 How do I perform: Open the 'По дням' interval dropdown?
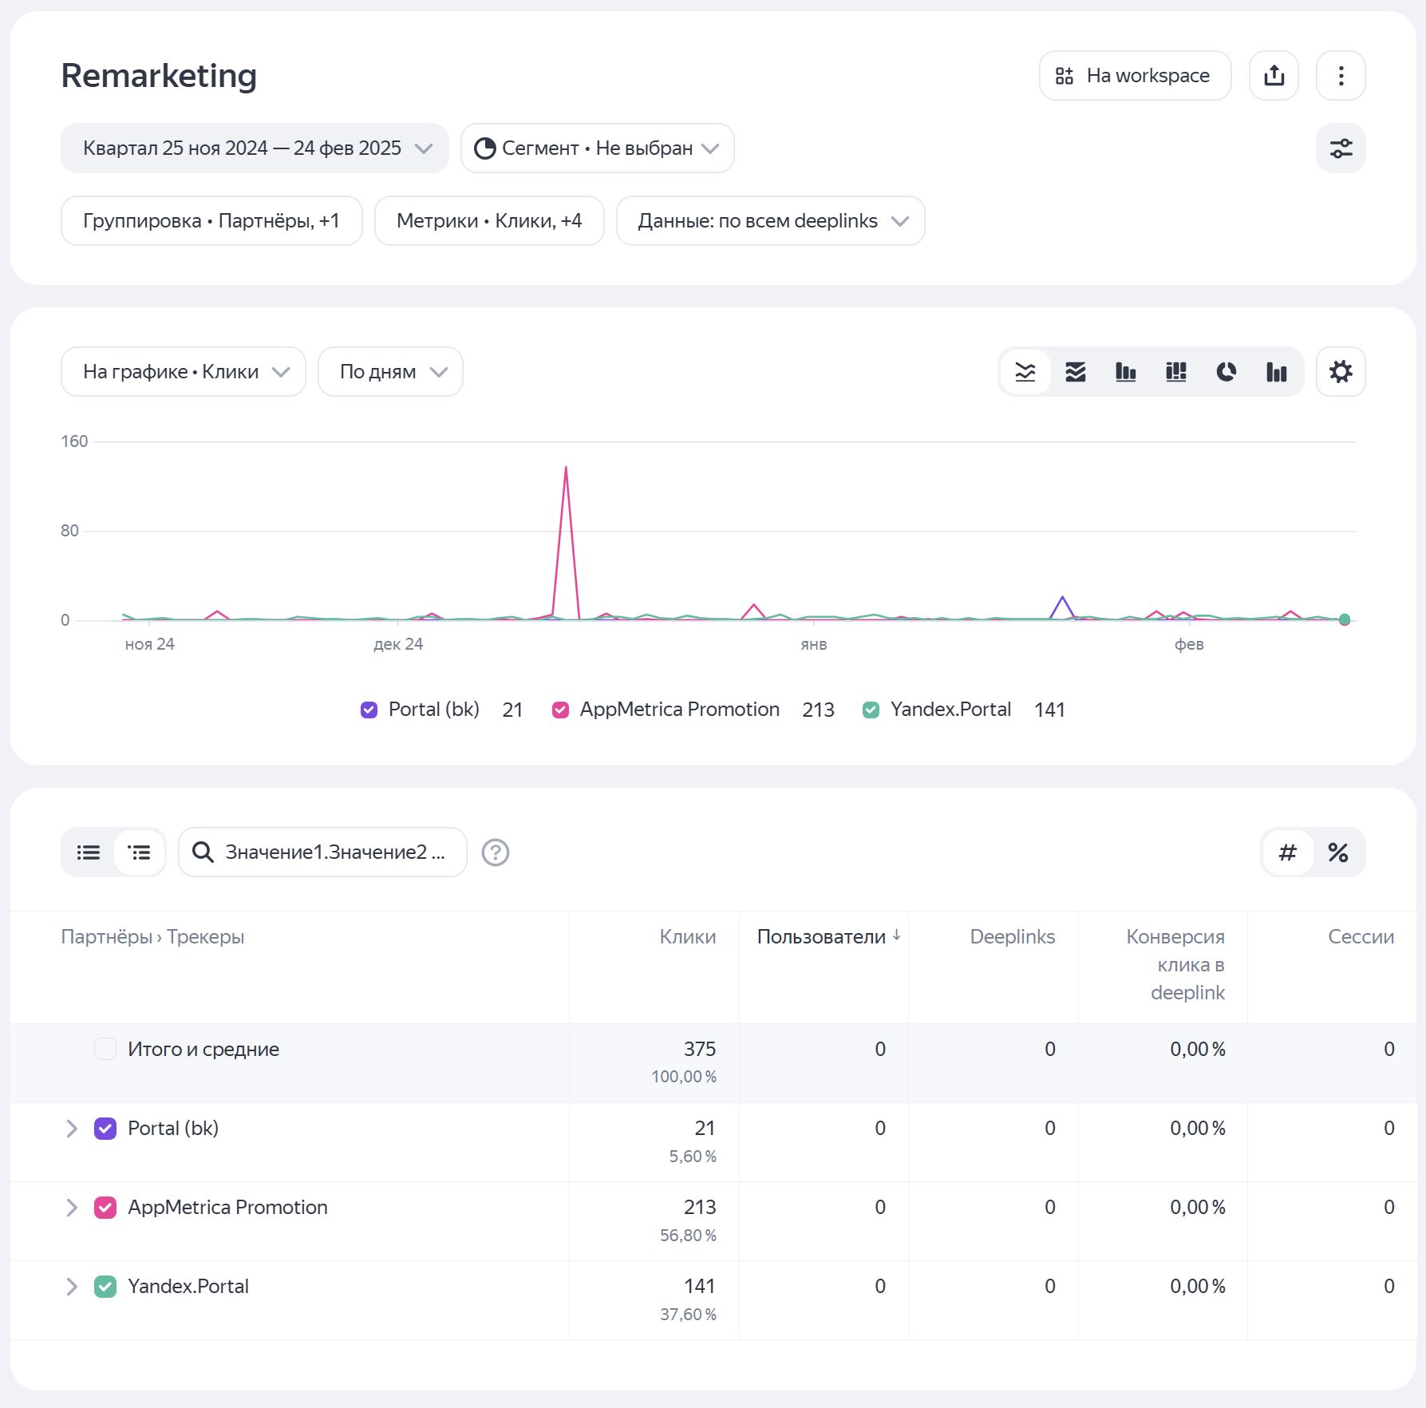point(390,372)
